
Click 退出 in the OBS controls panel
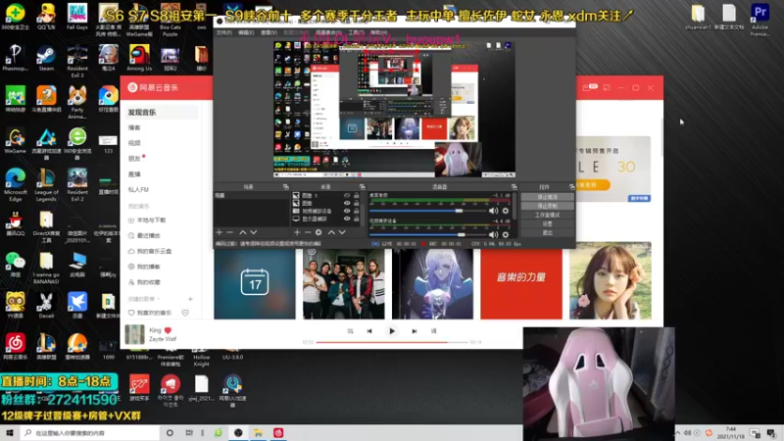tap(547, 233)
